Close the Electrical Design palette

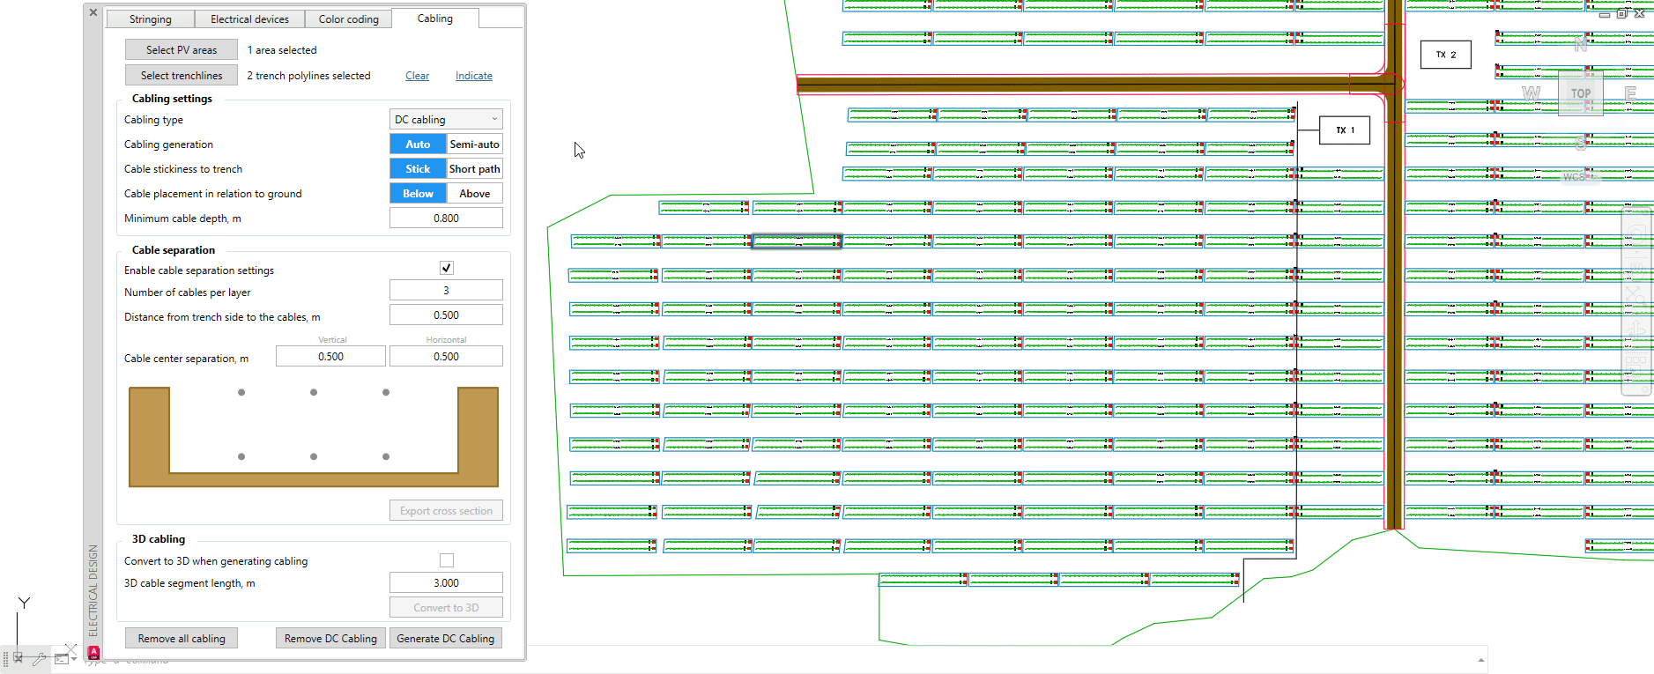pos(93,12)
